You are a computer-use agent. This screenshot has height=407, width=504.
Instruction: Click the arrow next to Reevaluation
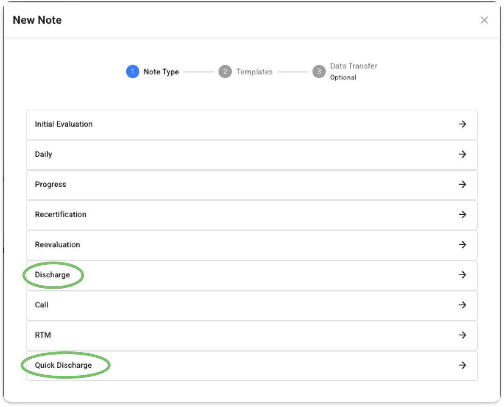tap(462, 245)
